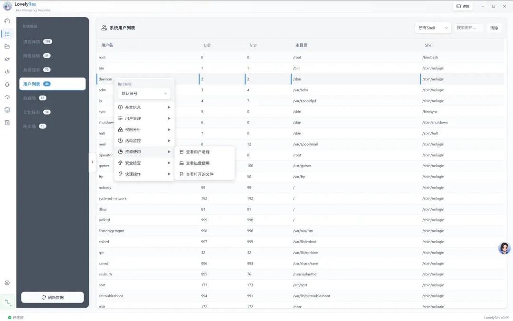Open the 系统服务 sidebar item
Viewport: 513px width, 321px height.
click(52, 70)
